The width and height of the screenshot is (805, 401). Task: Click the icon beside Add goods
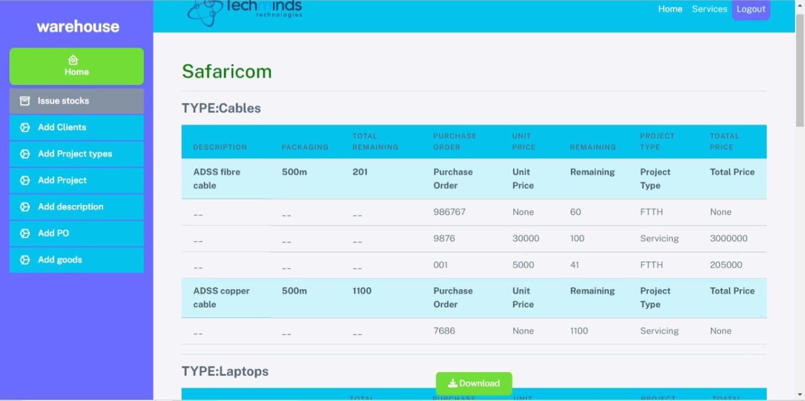25,260
